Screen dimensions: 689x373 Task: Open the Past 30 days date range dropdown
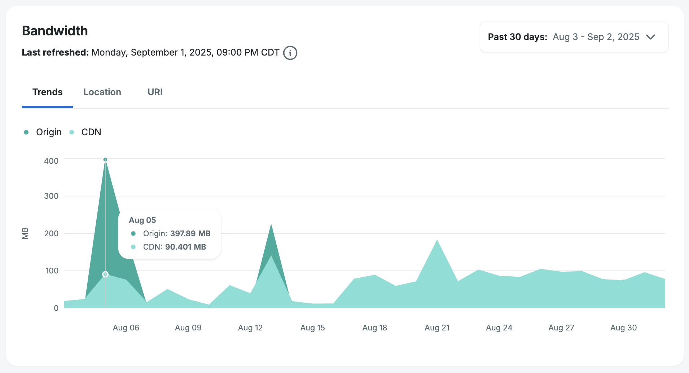pyautogui.click(x=574, y=37)
